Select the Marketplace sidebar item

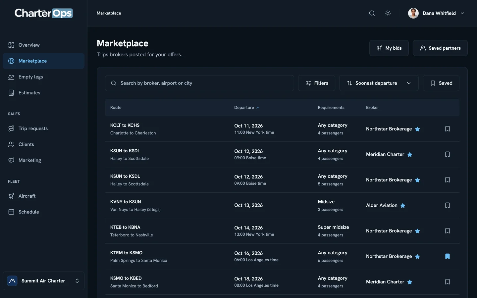tap(43, 61)
